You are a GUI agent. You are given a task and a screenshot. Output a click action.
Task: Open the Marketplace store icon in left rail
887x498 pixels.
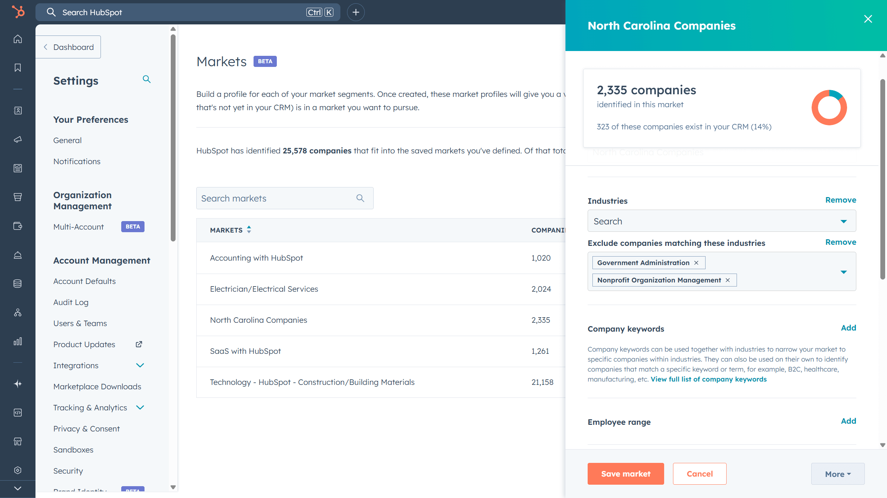[18, 441]
